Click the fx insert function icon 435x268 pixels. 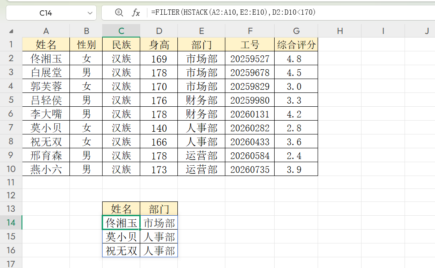(x=136, y=13)
